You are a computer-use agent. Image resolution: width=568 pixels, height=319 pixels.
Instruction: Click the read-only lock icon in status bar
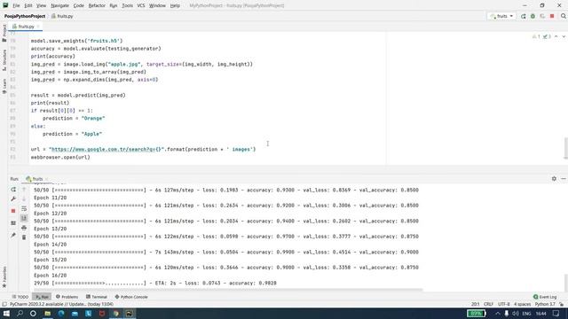[562, 304]
